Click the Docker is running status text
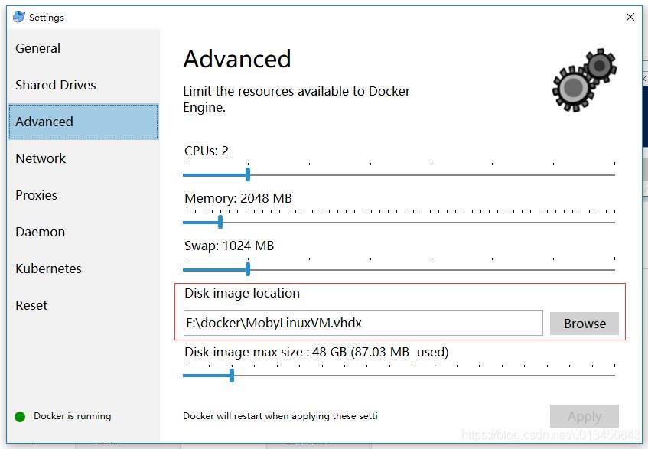This screenshot has width=648, height=449. tap(73, 415)
